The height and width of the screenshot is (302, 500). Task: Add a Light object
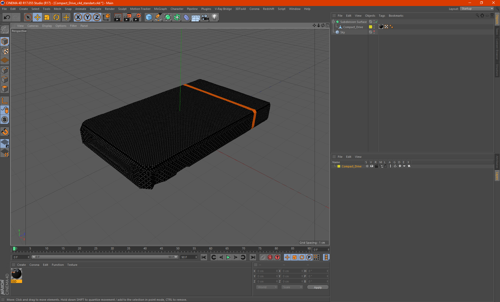tap(214, 17)
